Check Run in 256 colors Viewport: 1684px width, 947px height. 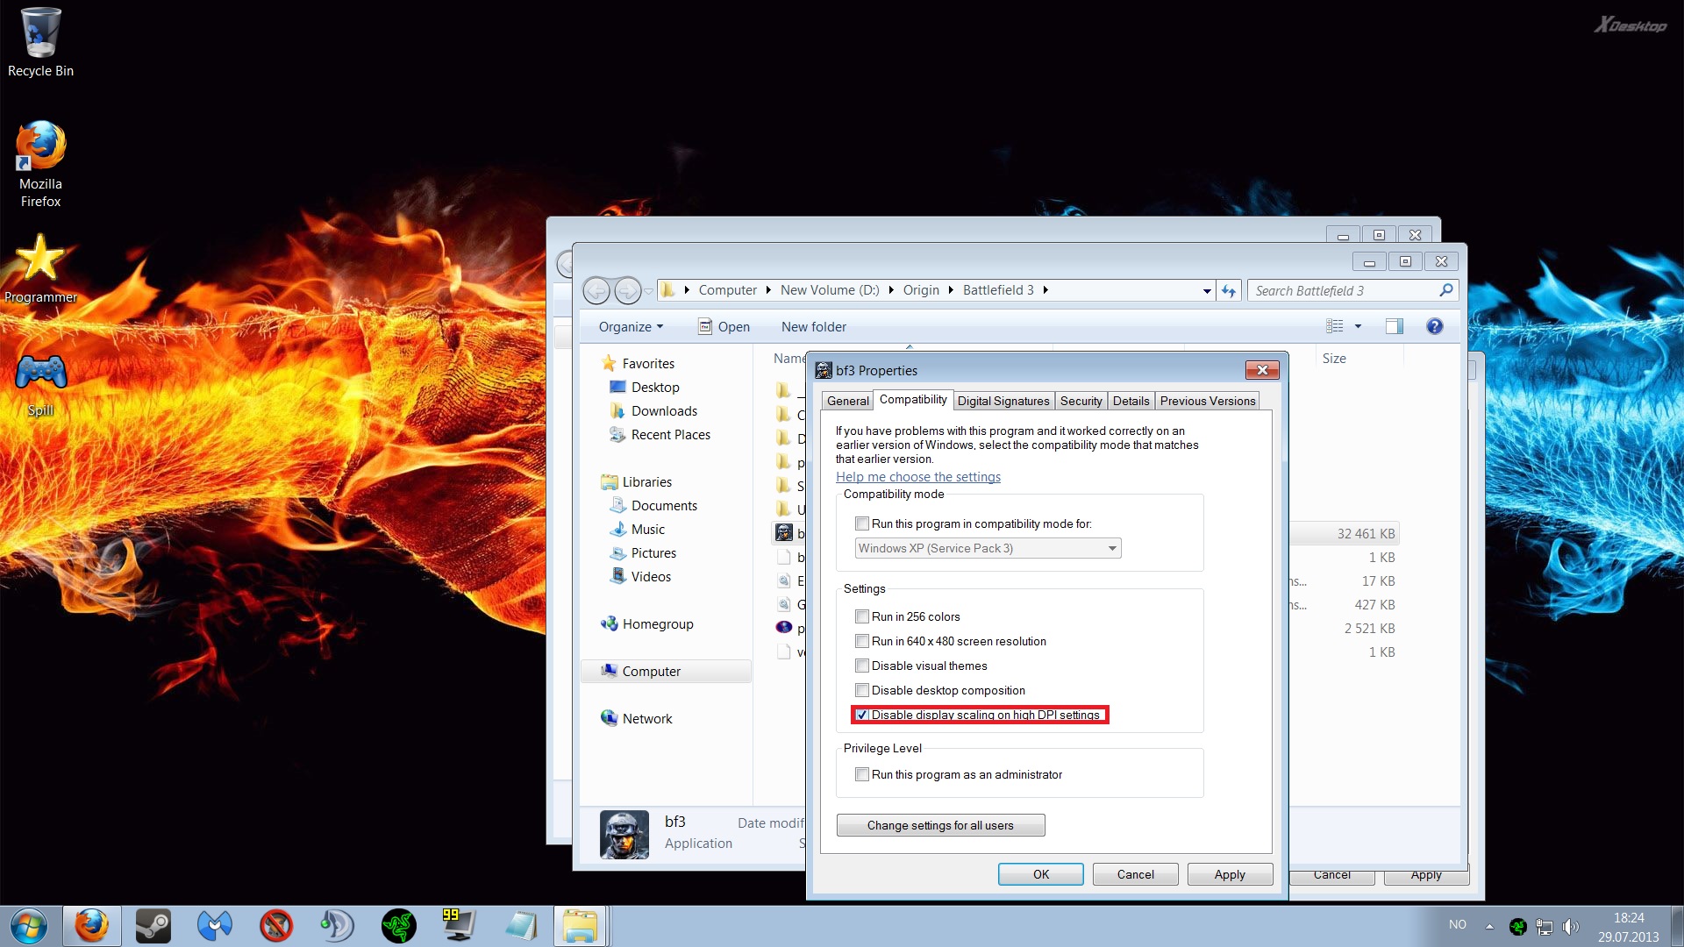click(862, 616)
